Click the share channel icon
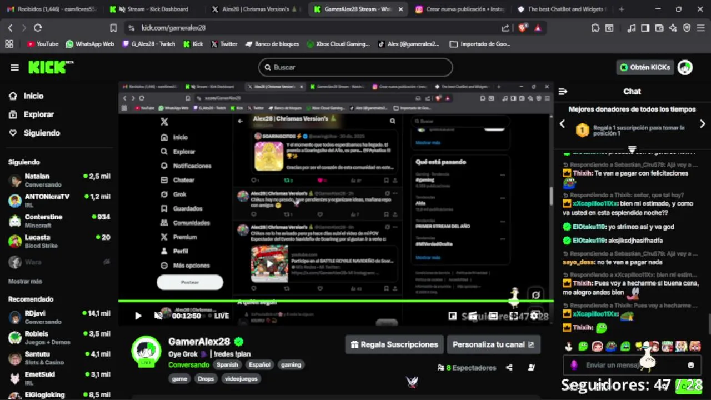Viewport: 711px width, 400px height. pyautogui.click(x=509, y=367)
